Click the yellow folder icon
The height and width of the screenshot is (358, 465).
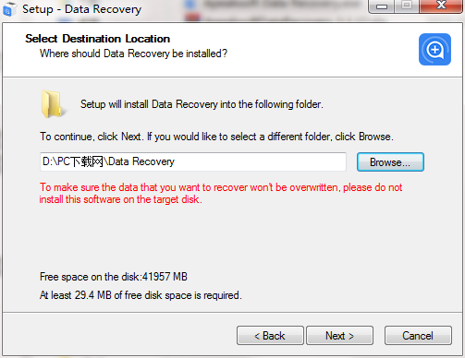pos(53,104)
